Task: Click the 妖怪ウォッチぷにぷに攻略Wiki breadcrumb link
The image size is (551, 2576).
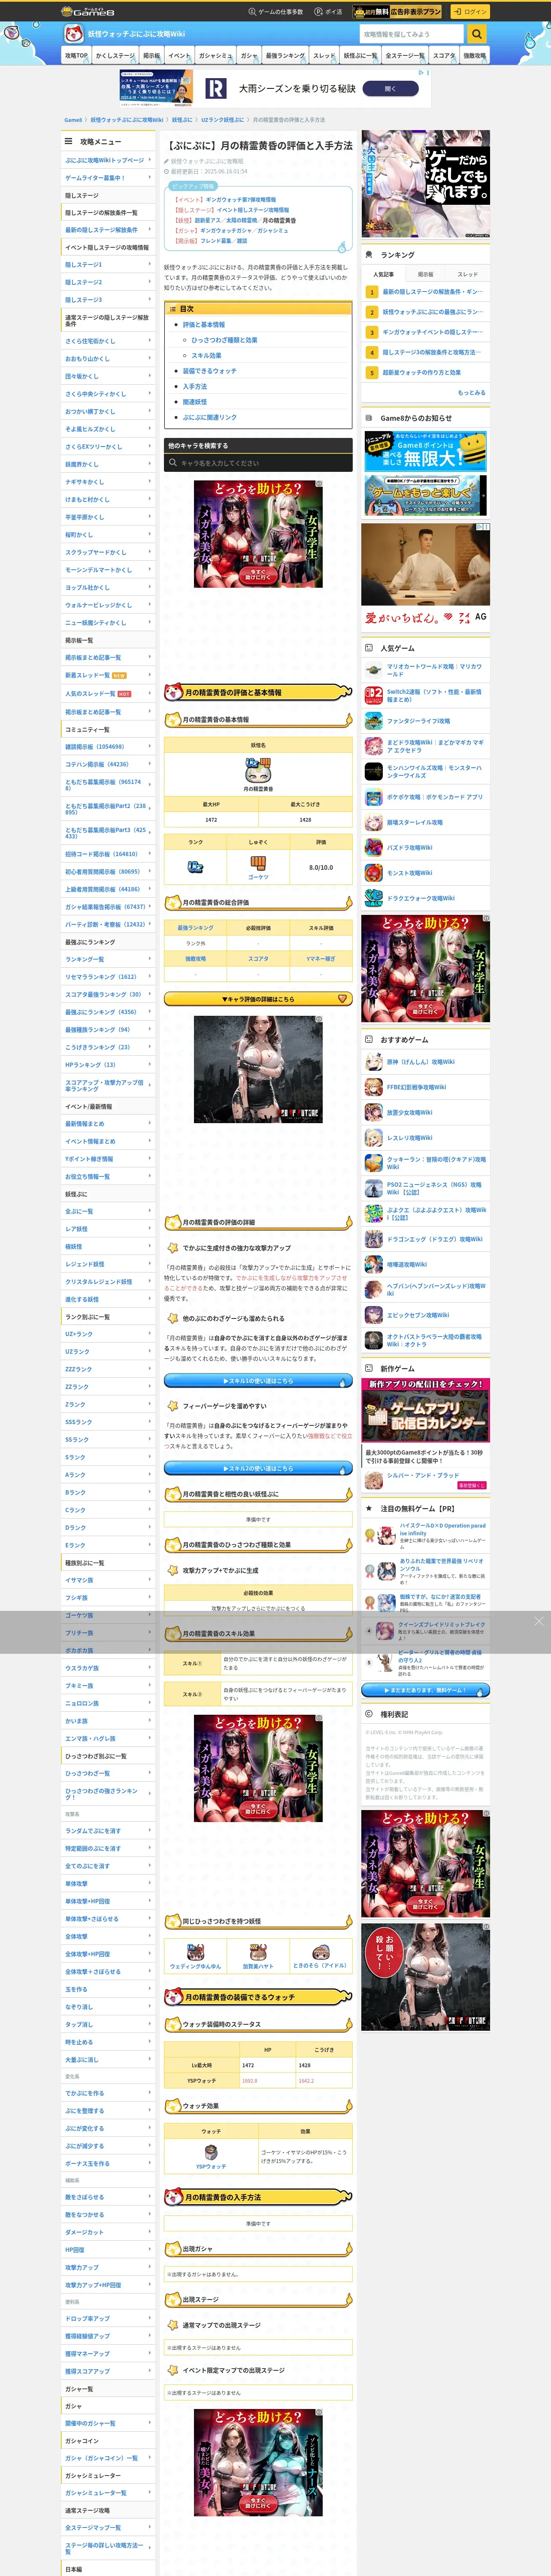Action: click(127, 120)
